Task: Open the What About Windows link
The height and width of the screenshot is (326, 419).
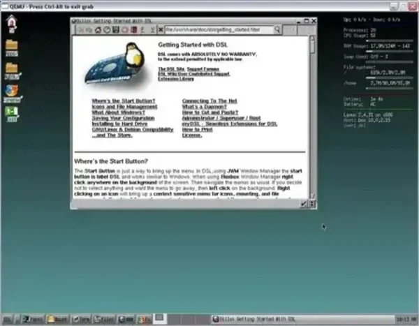Action: coord(119,112)
